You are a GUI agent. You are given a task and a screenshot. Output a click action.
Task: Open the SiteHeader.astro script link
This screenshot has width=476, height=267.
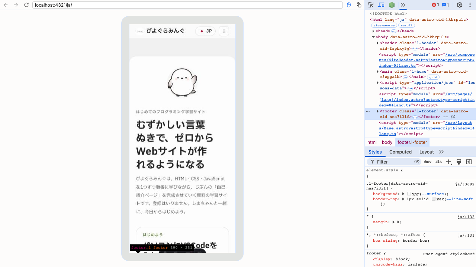point(427,60)
